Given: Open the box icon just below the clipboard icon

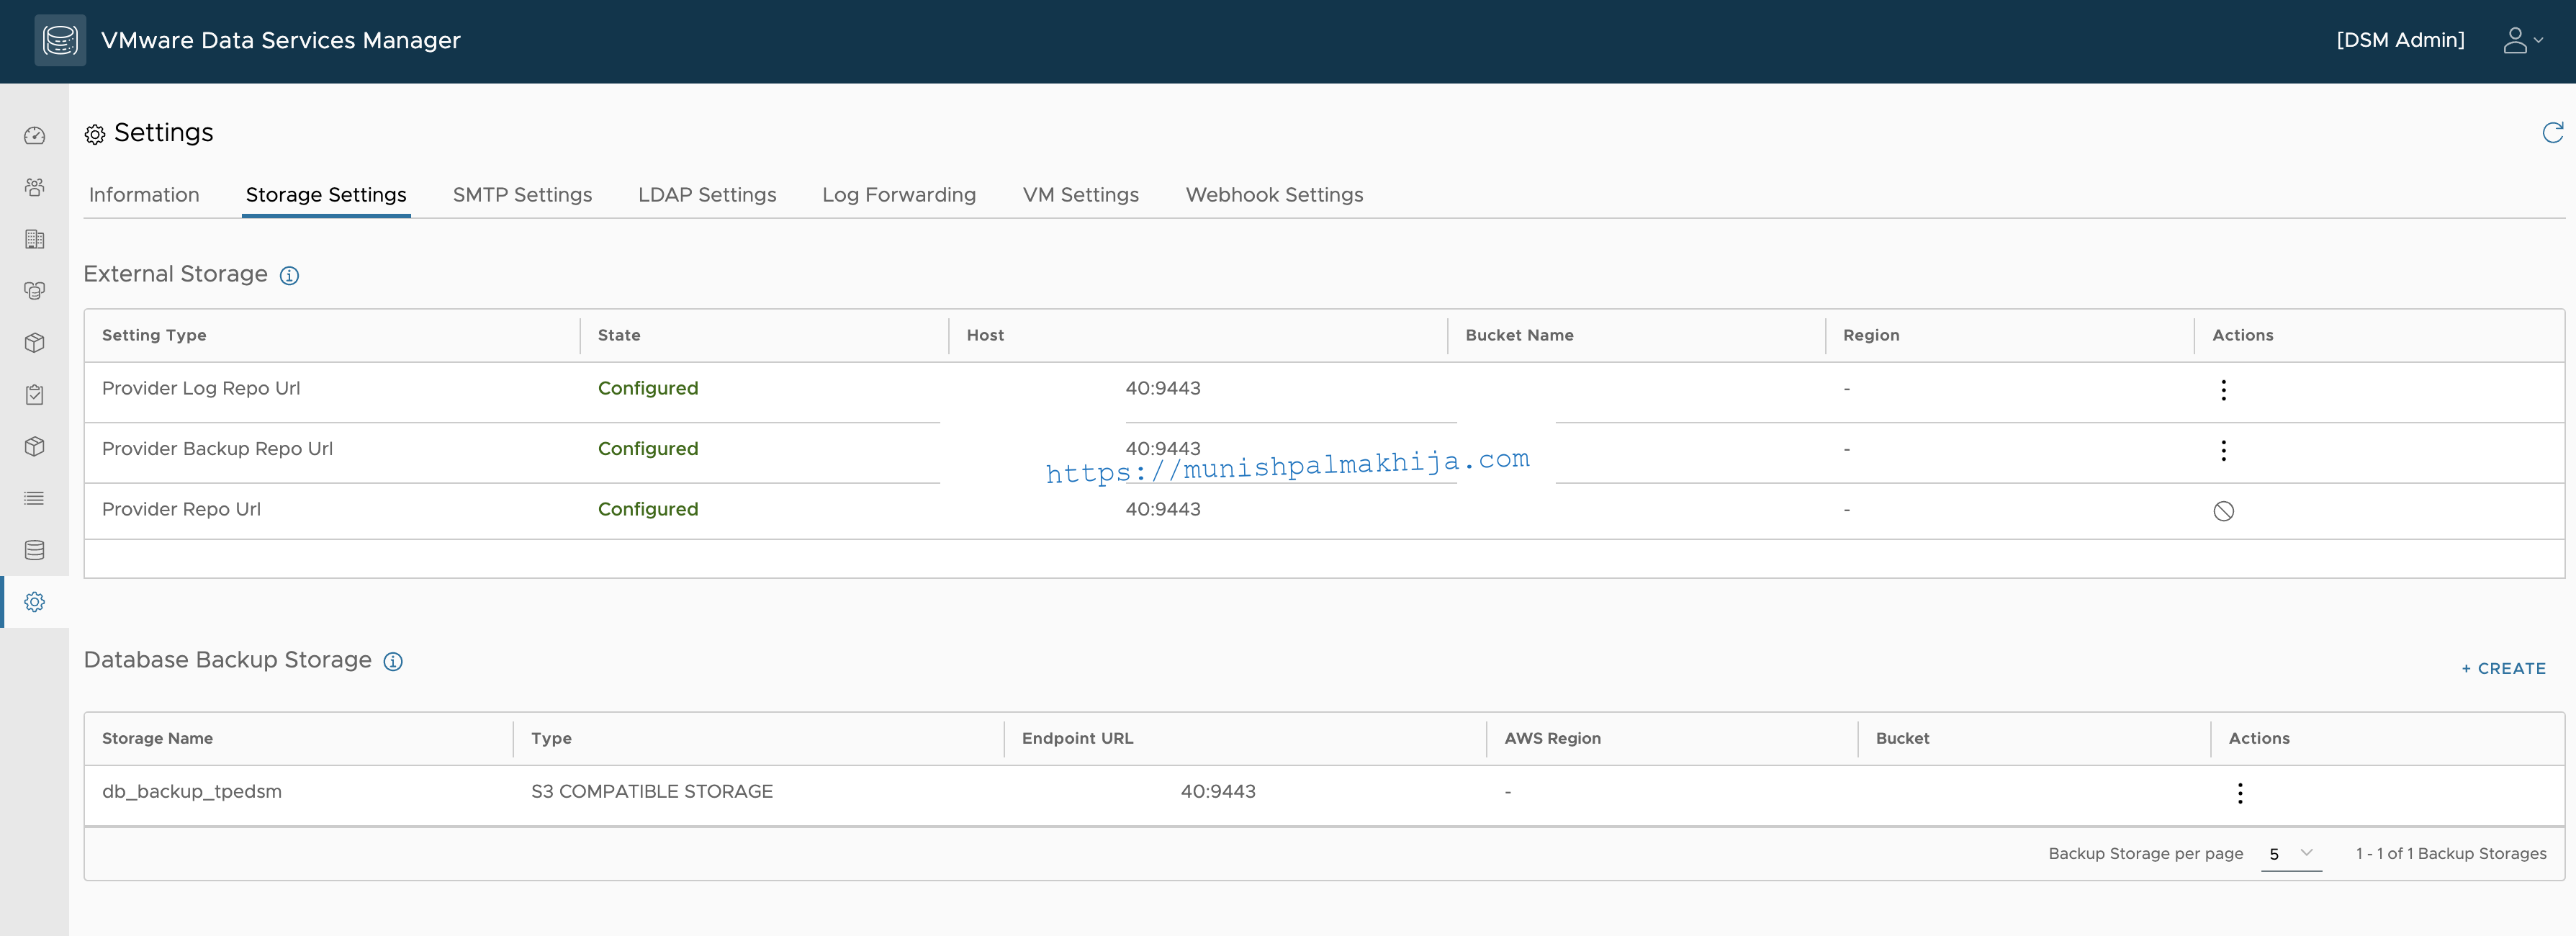Looking at the screenshot, I should (35, 447).
